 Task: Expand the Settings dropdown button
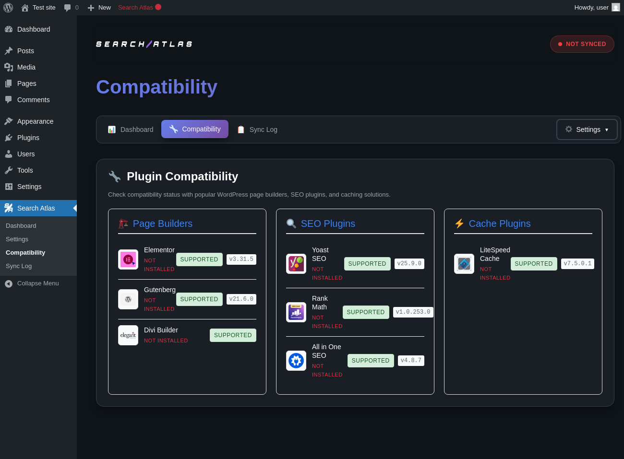[x=587, y=129]
